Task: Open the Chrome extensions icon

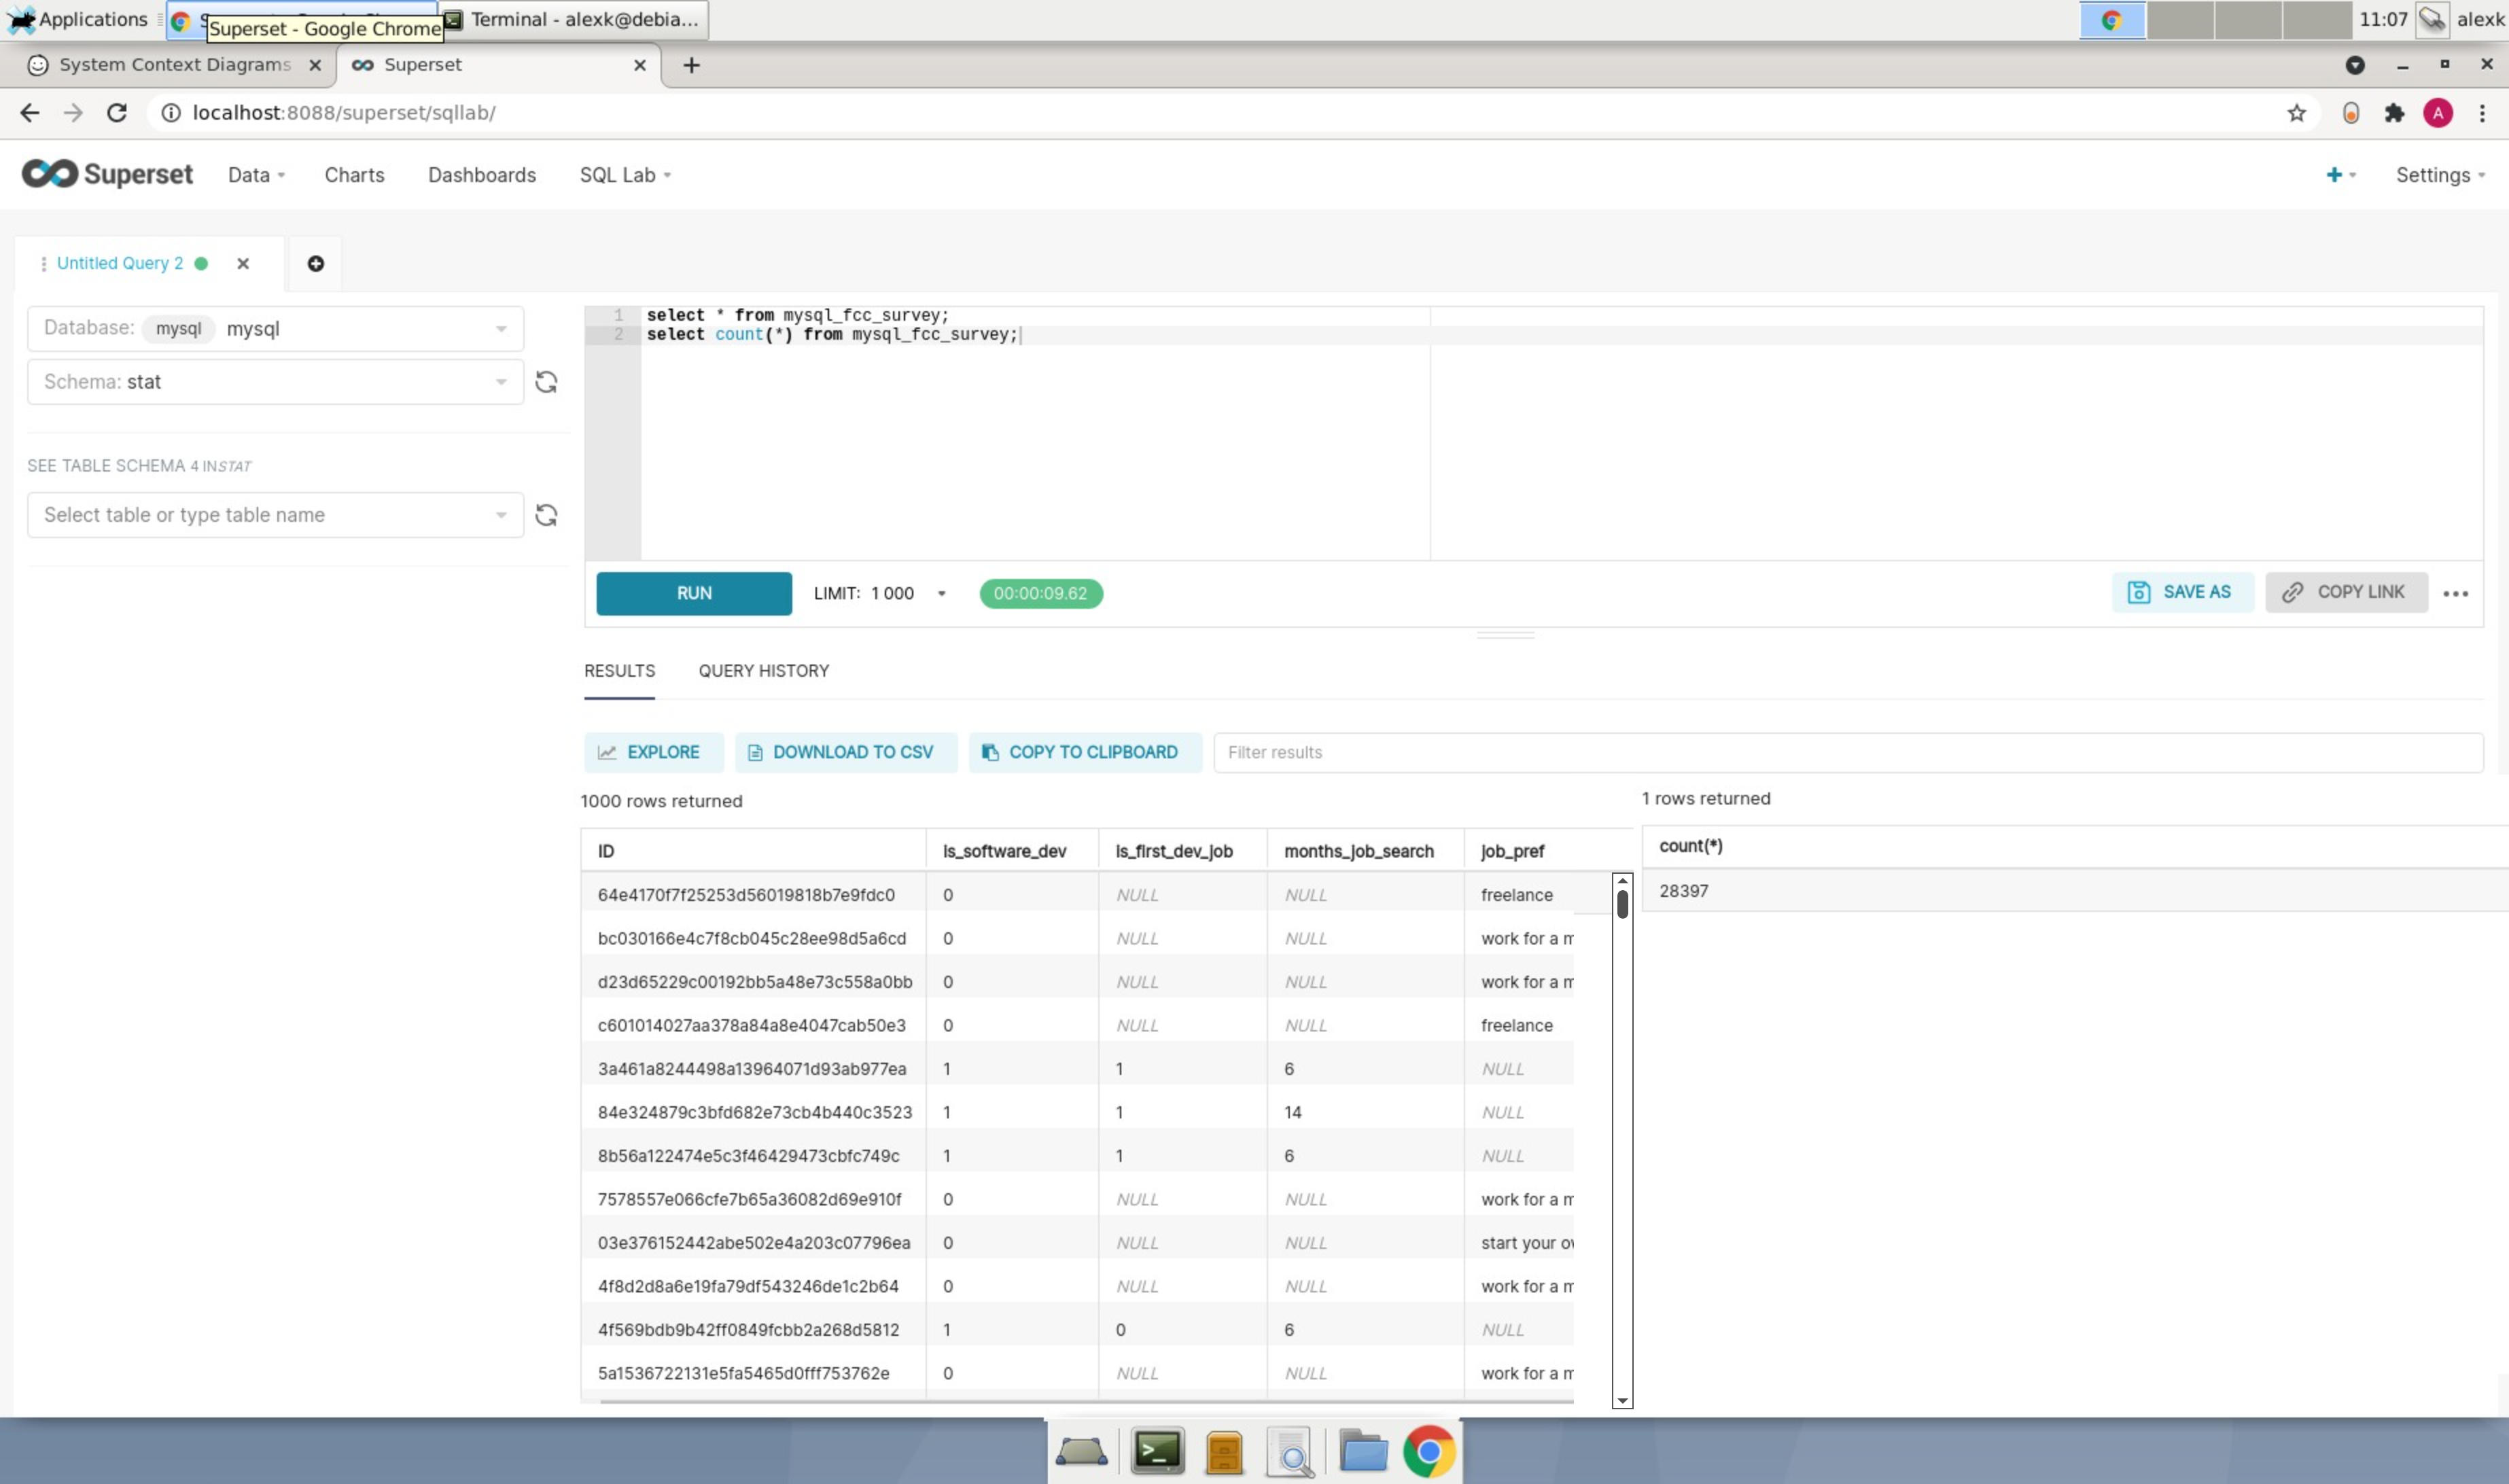Action: (2394, 112)
